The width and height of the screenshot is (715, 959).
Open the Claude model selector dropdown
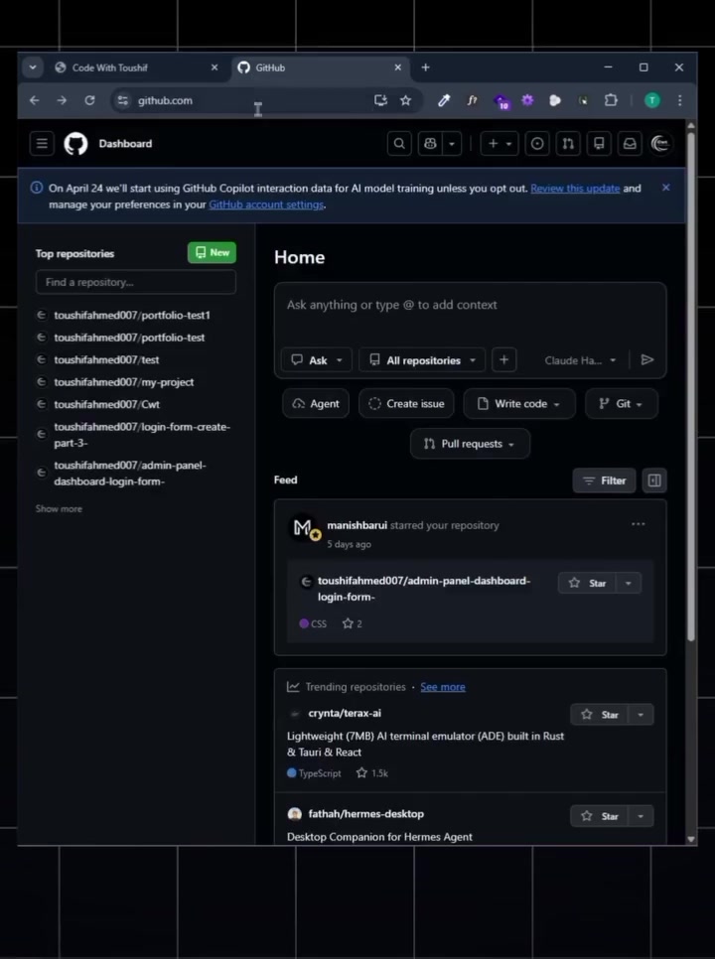point(580,360)
